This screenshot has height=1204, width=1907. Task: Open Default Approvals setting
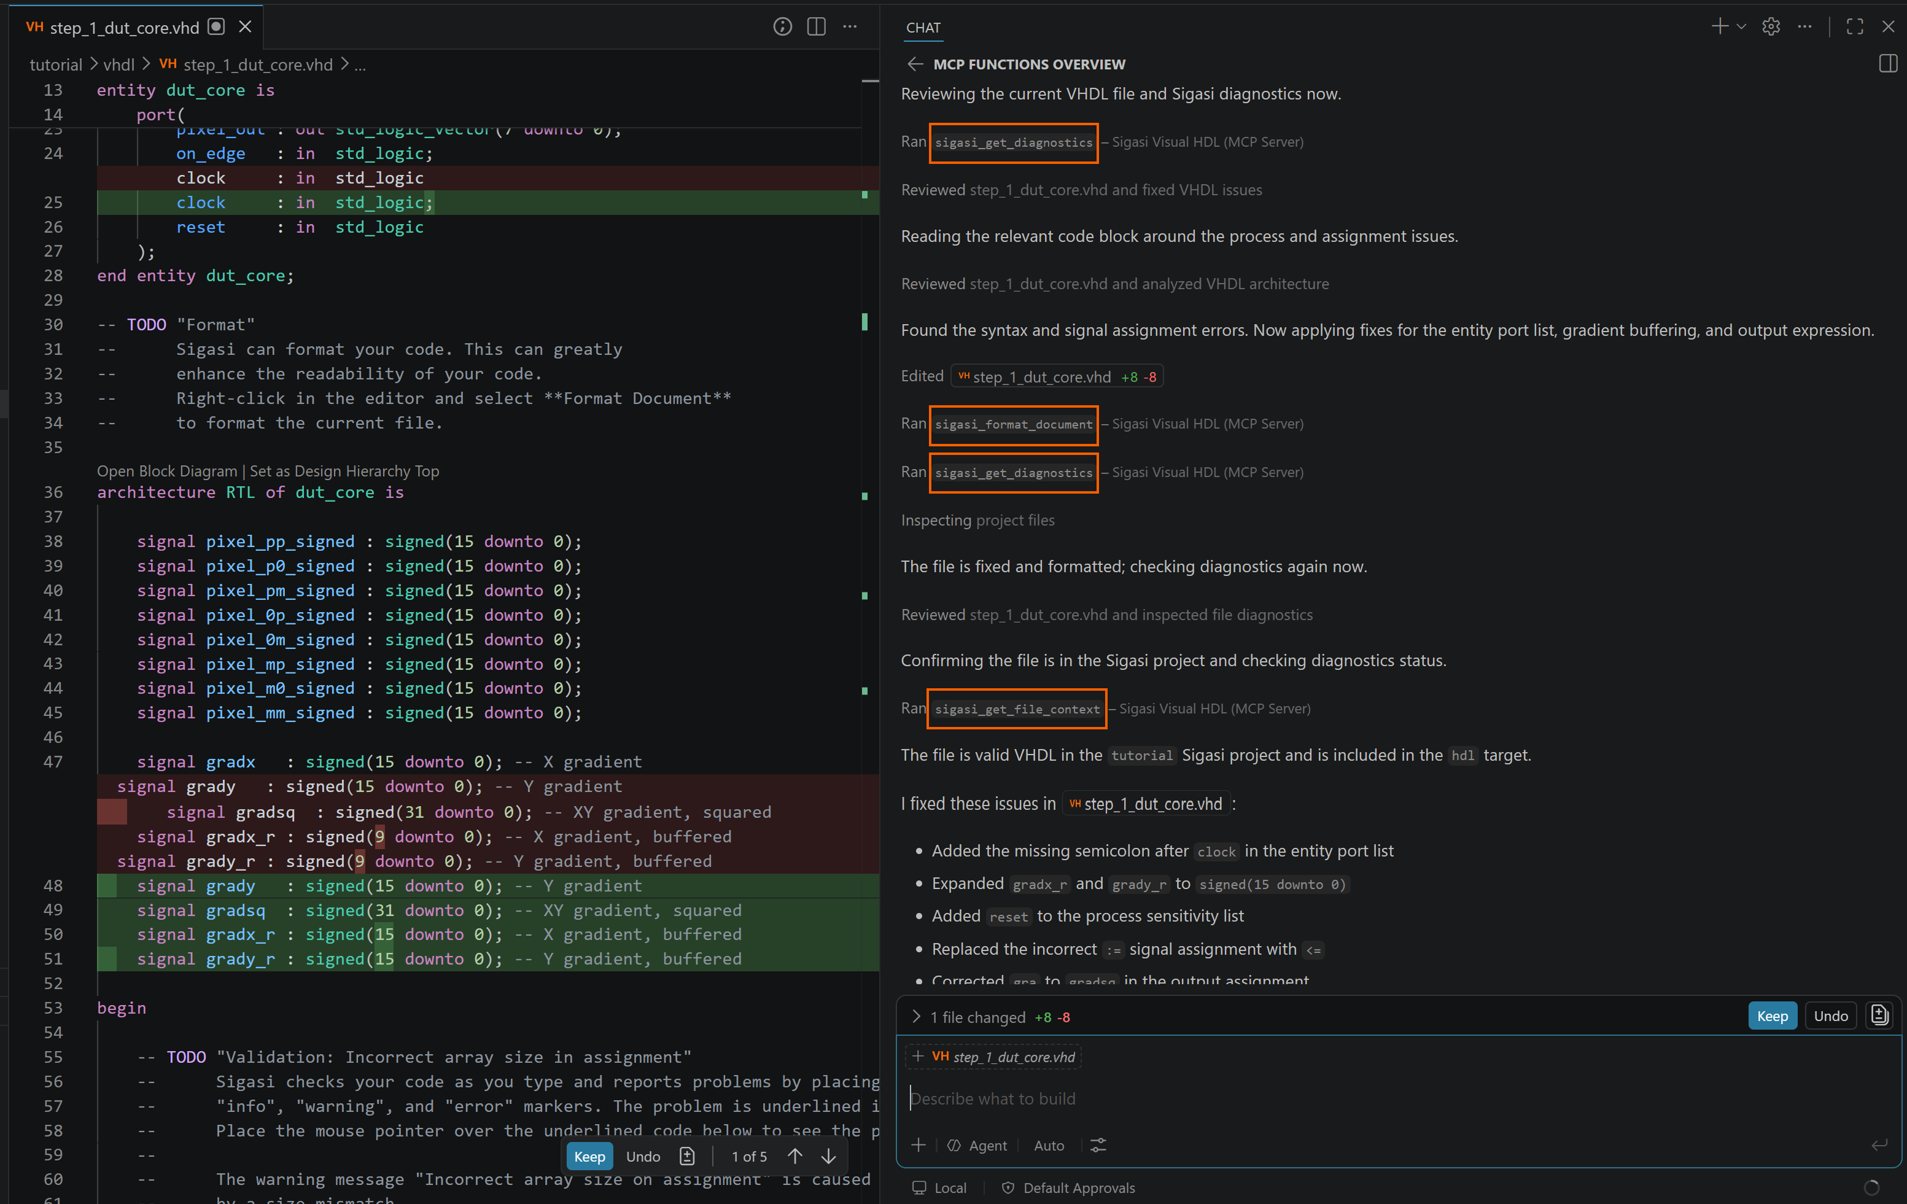[x=1068, y=1187]
